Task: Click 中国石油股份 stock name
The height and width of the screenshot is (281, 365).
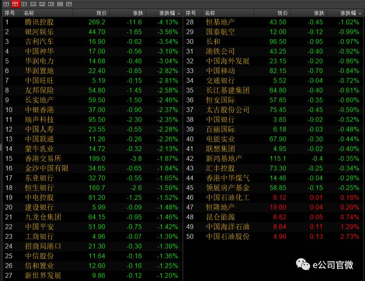Action: pos(228,236)
